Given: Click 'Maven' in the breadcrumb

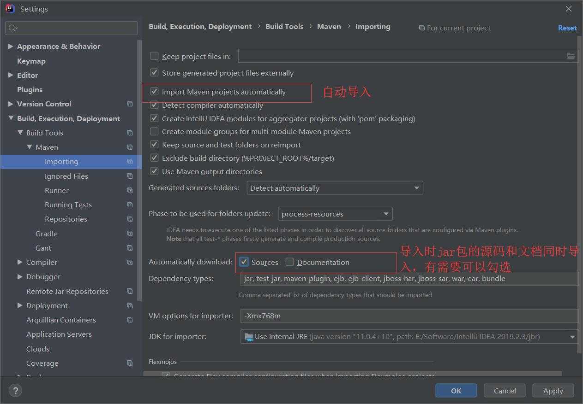Looking at the screenshot, I should pos(329,27).
